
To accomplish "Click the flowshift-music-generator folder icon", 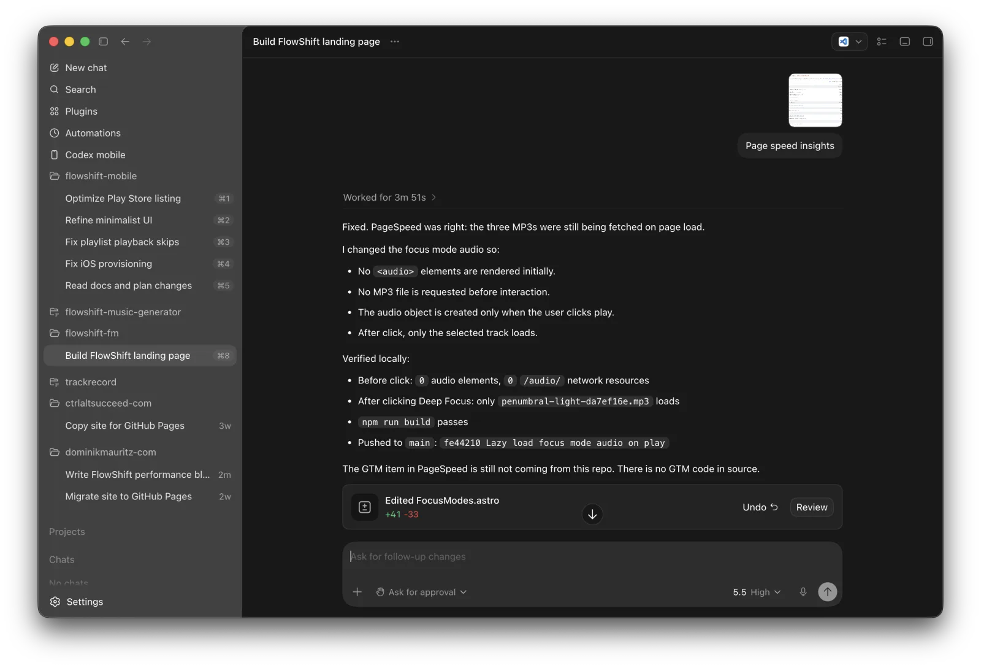I will (x=54, y=312).
